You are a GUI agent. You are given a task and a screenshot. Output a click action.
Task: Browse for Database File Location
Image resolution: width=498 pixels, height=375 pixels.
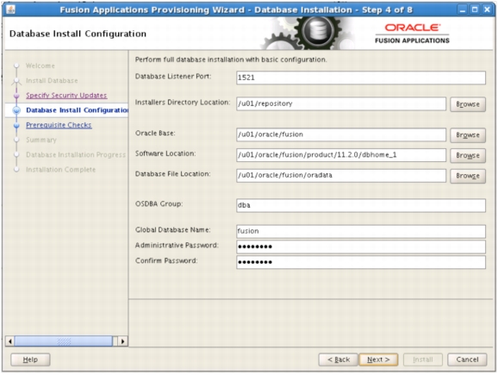(468, 176)
